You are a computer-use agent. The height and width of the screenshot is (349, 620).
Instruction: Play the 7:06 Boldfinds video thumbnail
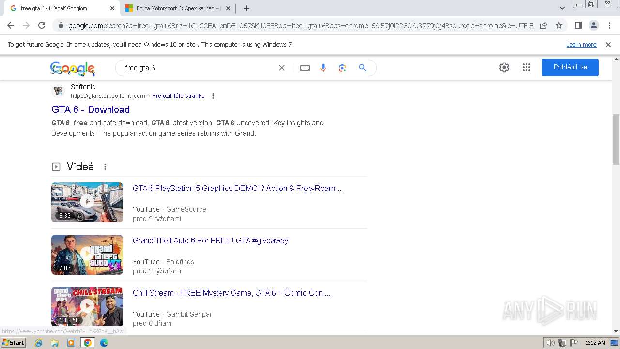87,254
